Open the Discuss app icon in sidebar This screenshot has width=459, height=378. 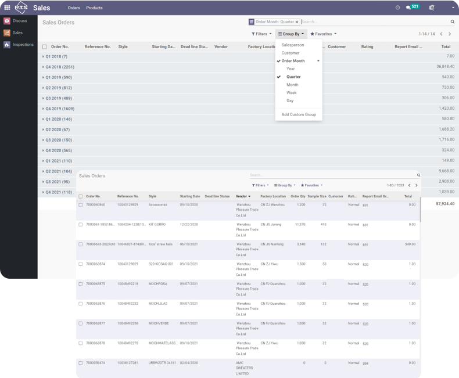point(7,21)
